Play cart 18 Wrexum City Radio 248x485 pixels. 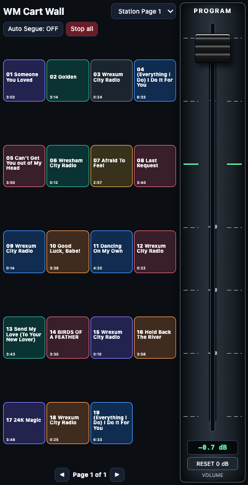[x=68, y=423]
